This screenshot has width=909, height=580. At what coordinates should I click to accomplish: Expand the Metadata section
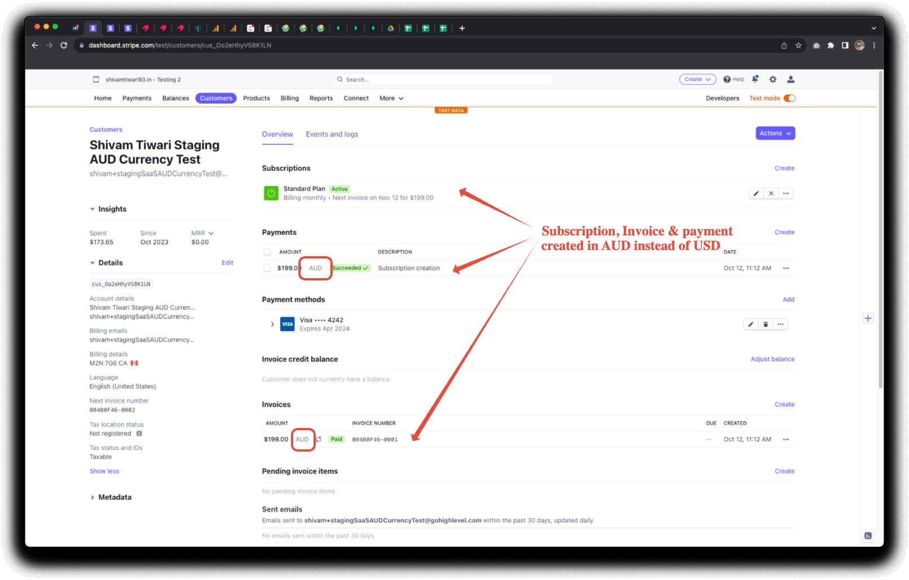tap(111, 497)
